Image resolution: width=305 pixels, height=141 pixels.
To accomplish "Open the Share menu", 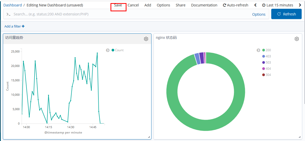I will 181,5.
